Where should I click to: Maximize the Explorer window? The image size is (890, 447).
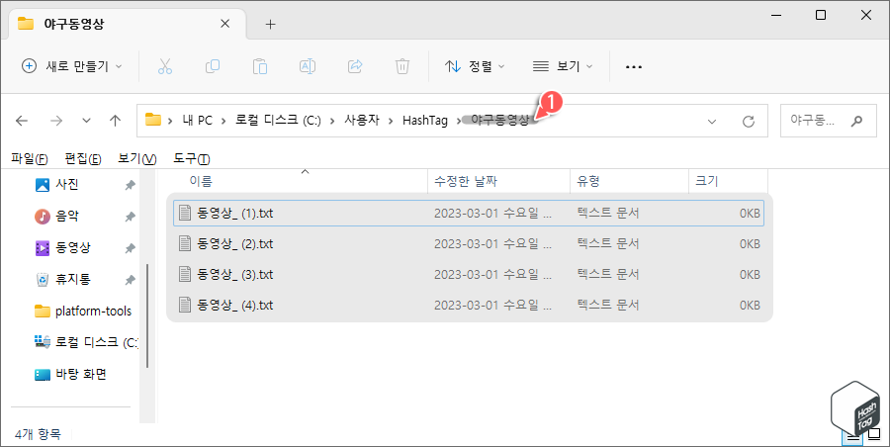click(820, 16)
